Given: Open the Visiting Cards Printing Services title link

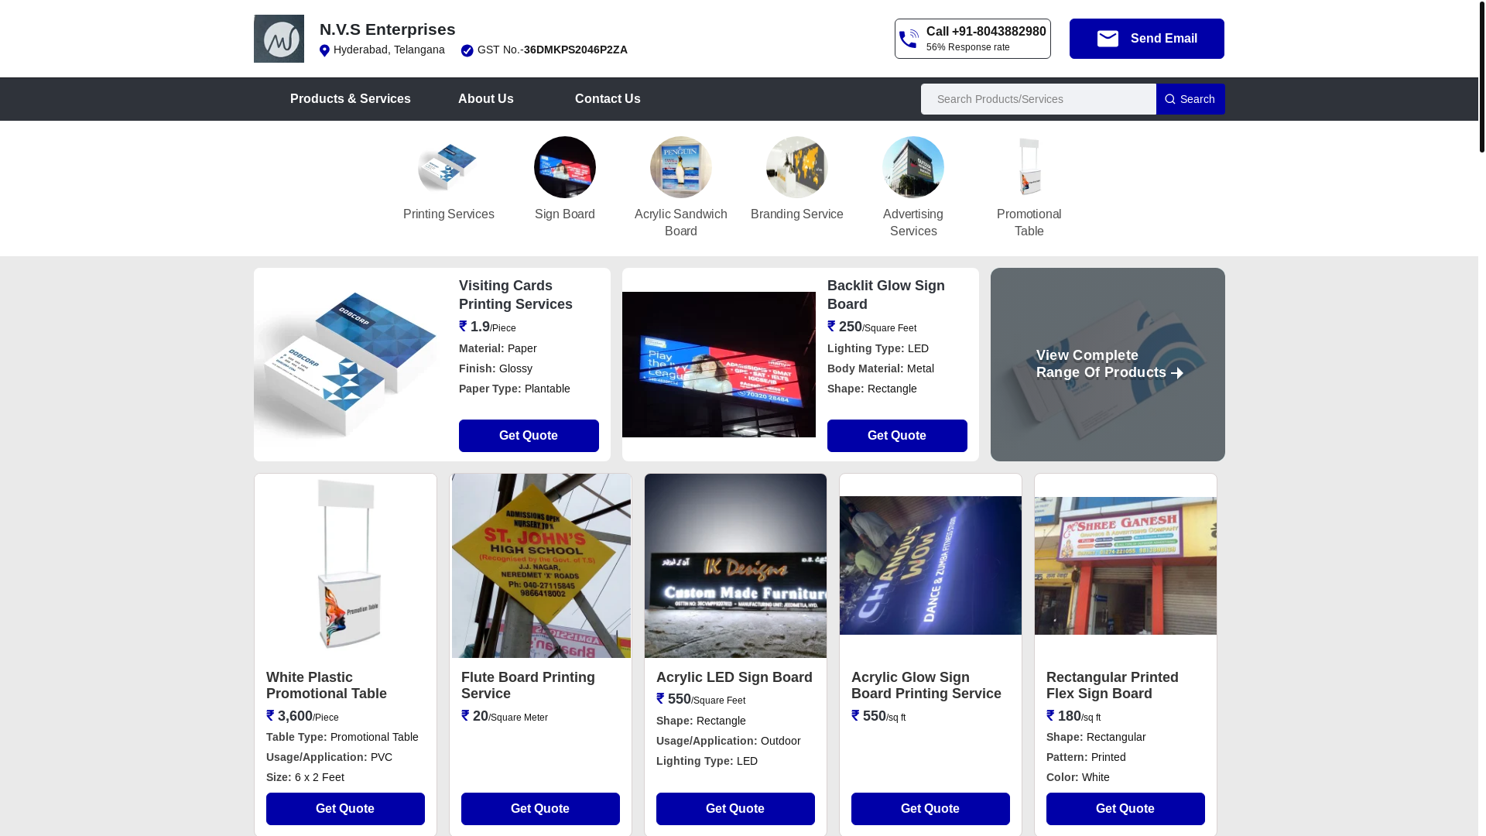Looking at the screenshot, I should coord(515,295).
